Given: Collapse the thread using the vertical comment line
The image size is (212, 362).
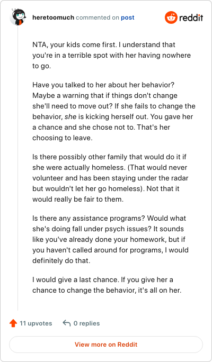Looking at the screenshot, I should (18, 168).
